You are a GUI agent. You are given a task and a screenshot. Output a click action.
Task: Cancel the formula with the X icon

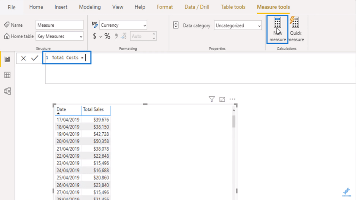(x=23, y=58)
